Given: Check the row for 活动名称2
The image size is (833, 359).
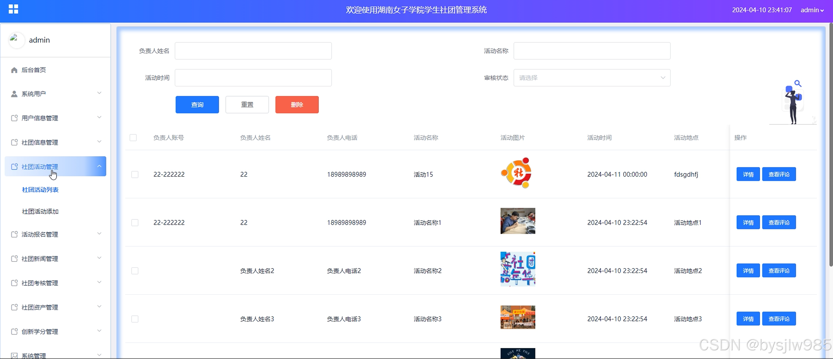Looking at the screenshot, I should 135,271.
